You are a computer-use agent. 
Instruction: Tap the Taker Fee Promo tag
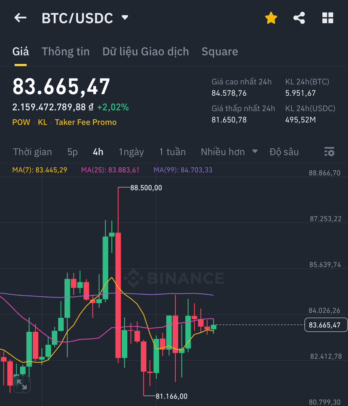86,122
